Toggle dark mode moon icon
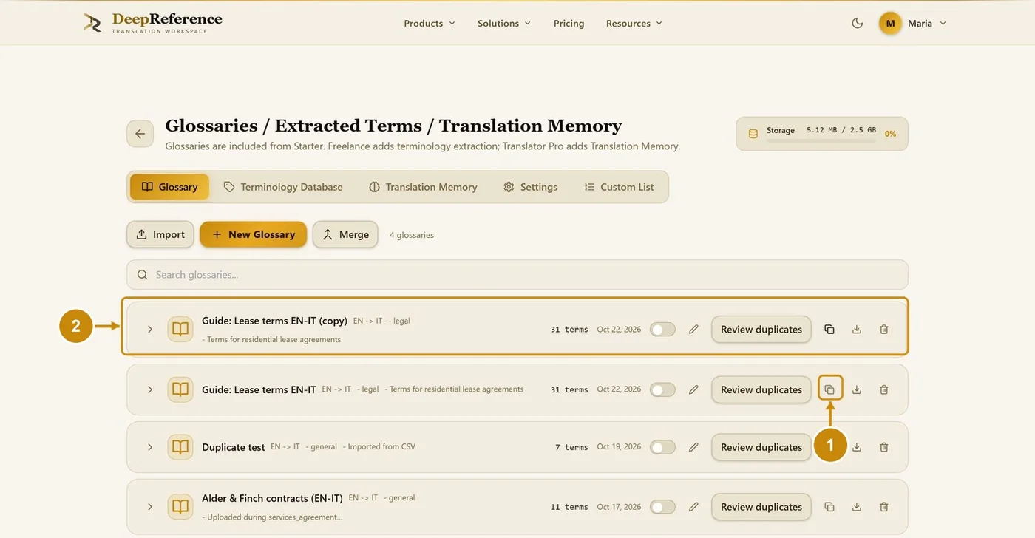 pyautogui.click(x=858, y=23)
